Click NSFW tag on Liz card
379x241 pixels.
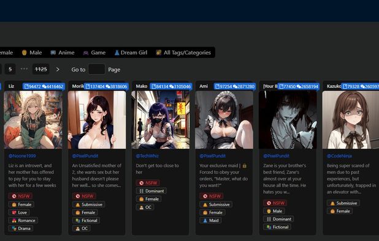[x=21, y=196]
